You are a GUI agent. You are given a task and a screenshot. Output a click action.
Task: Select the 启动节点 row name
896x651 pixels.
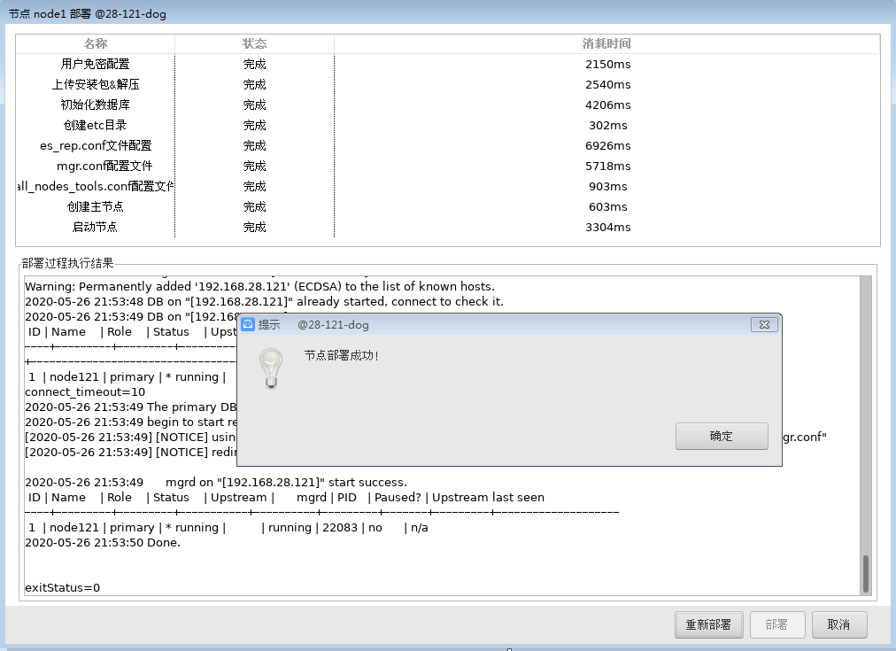tap(96, 227)
